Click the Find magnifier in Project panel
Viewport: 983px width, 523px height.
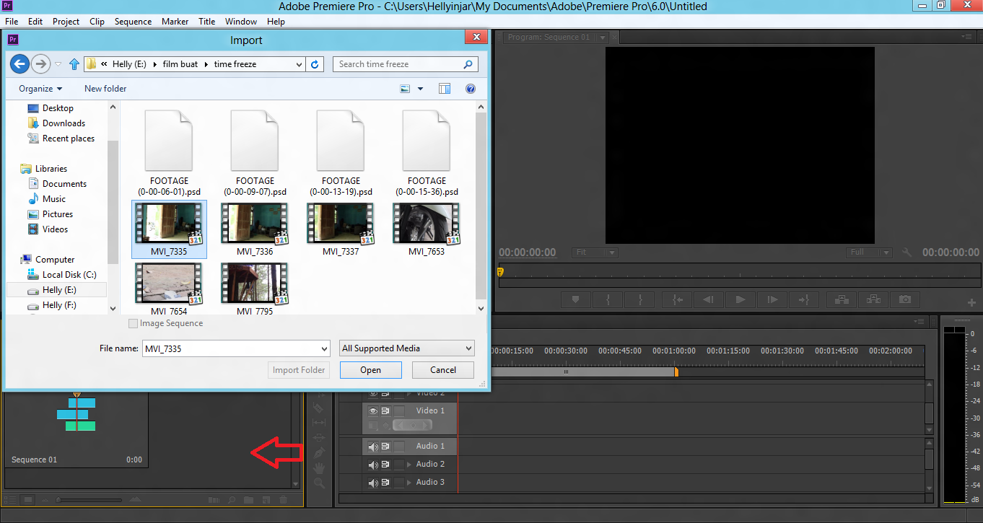[232, 499]
